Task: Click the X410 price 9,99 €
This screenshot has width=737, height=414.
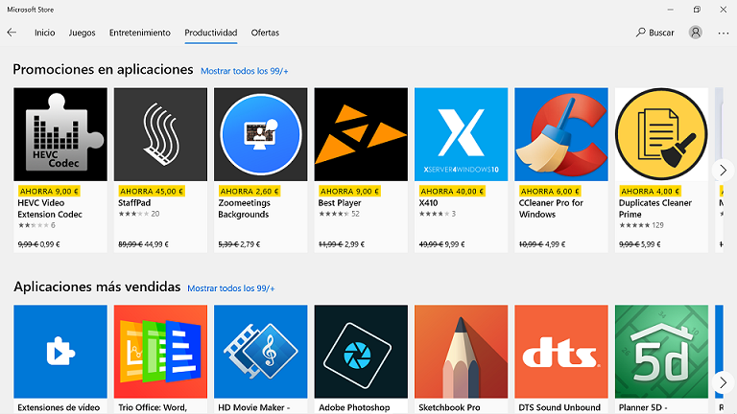Action: [x=455, y=244]
